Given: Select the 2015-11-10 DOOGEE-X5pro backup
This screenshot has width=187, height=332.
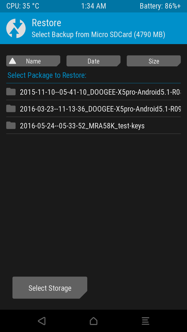Looking at the screenshot, I should tap(94, 92).
